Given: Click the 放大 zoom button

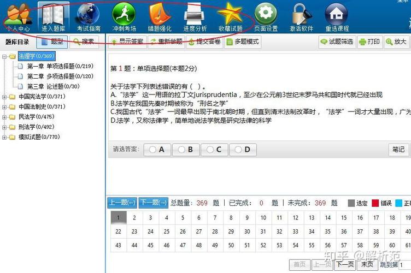Looking at the screenshot, I should pyautogui.click(x=397, y=42).
